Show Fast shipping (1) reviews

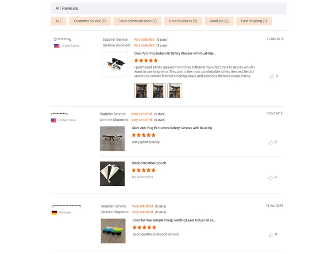click(x=254, y=21)
